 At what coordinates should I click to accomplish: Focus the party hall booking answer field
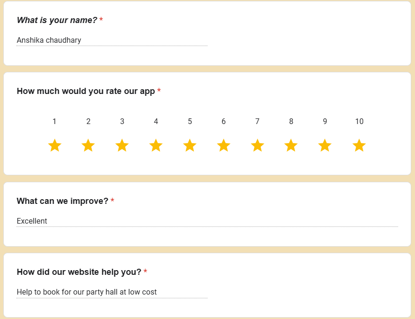point(112,292)
